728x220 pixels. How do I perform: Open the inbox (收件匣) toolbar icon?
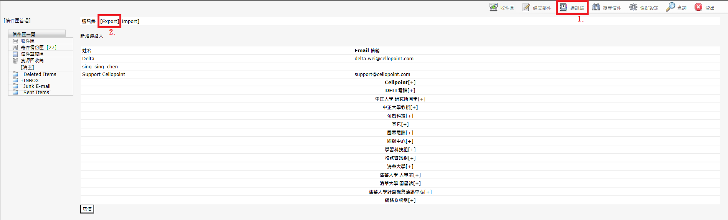(x=493, y=7)
